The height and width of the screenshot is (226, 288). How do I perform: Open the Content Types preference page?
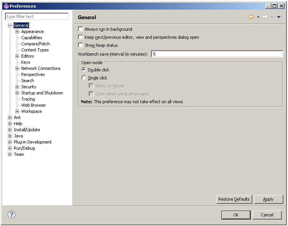35,50
